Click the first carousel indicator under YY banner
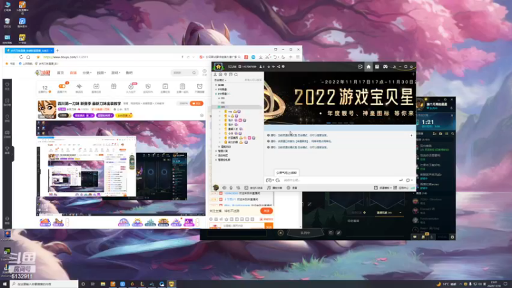 click(x=328, y=123)
